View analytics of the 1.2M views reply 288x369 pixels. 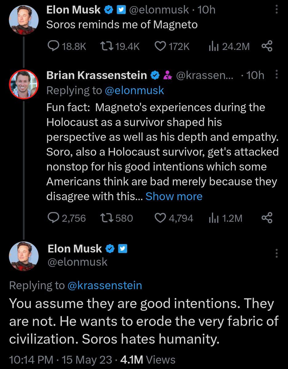(x=213, y=218)
